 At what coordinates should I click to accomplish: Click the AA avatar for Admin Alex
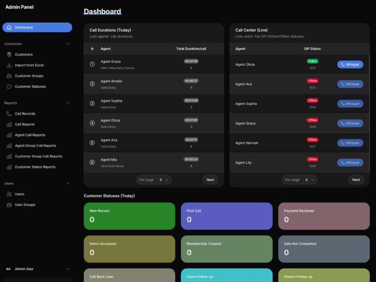click(8, 269)
